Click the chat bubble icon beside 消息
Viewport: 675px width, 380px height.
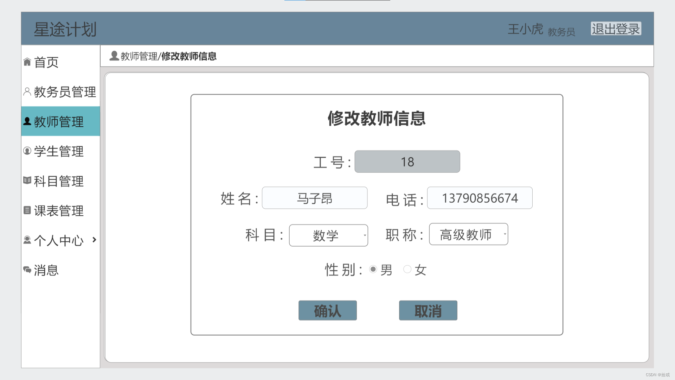27,270
